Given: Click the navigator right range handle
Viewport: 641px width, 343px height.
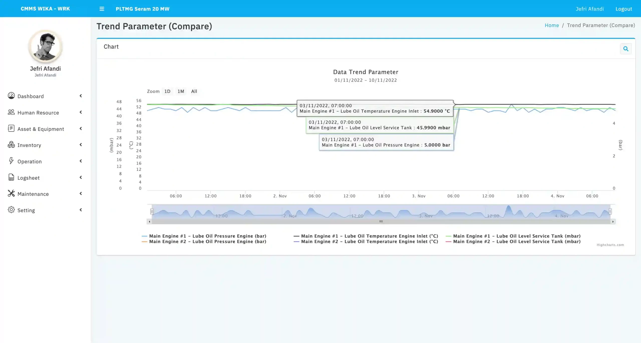Looking at the screenshot, I should 610,212.
